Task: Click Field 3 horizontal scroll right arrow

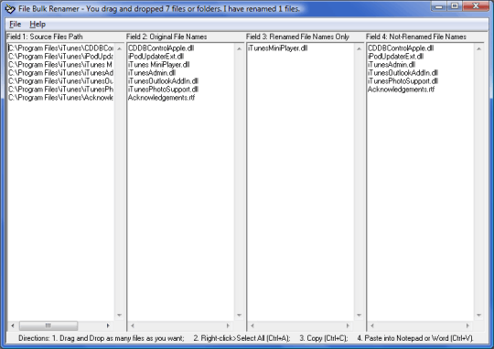Action: [348, 325]
